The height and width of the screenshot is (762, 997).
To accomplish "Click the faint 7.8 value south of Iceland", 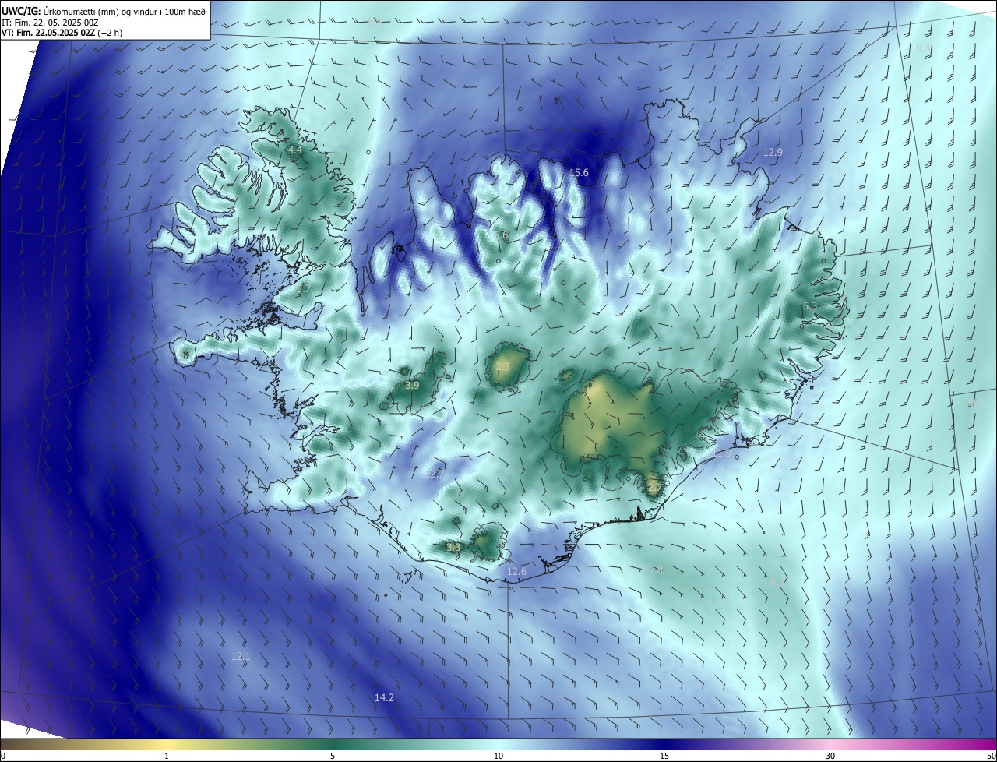I will (656, 570).
